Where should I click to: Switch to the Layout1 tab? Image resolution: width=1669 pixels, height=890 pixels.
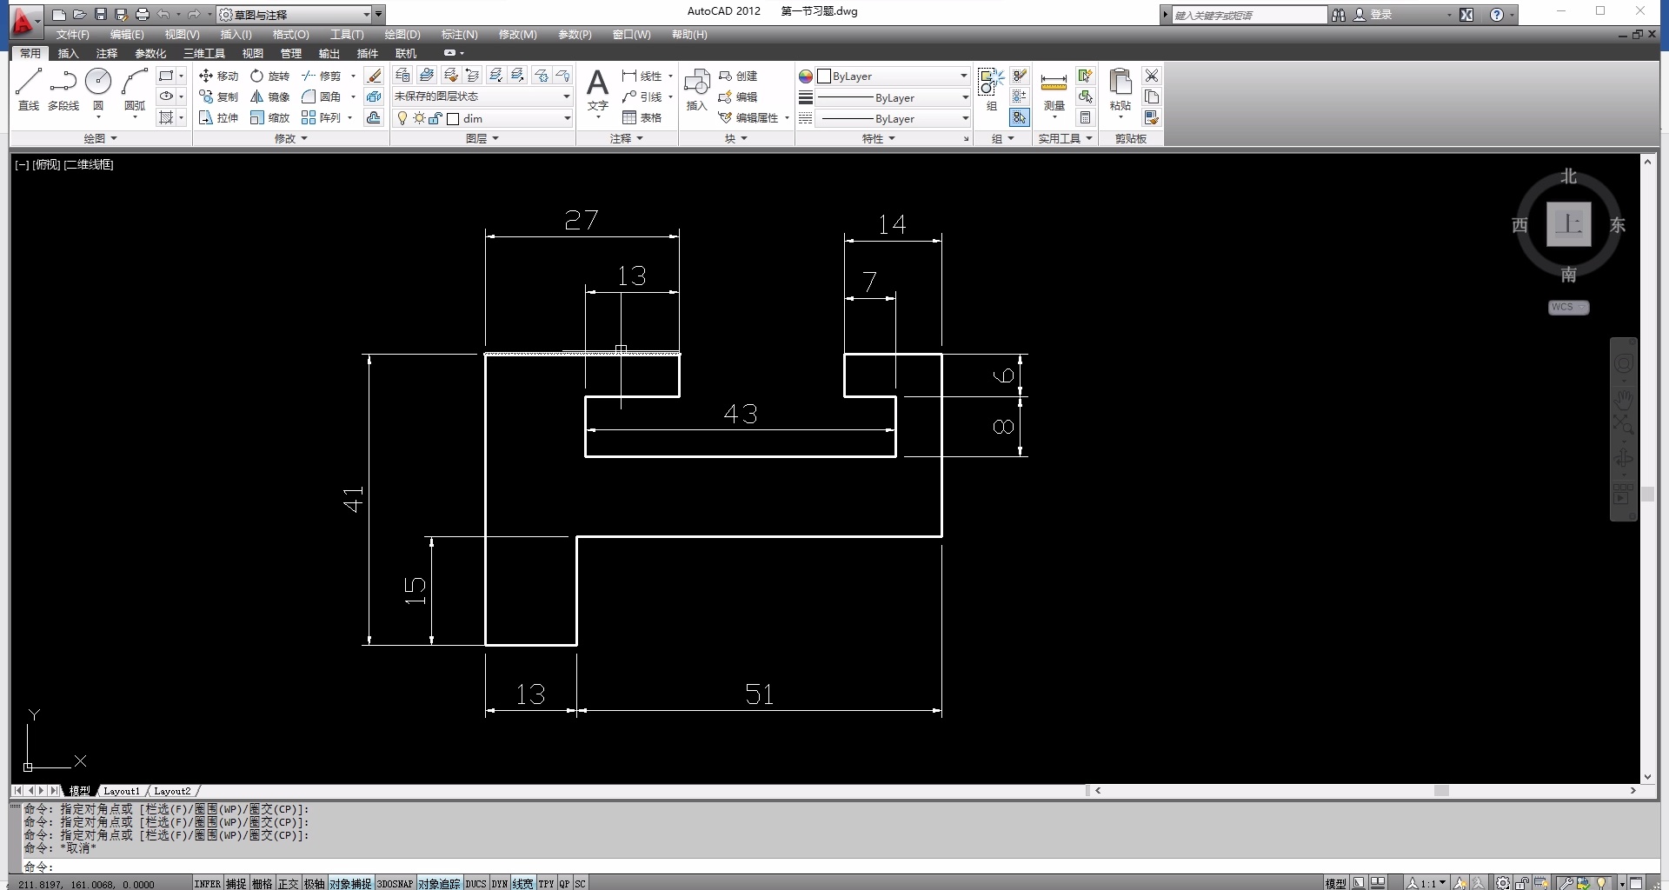(x=121, y=791)
